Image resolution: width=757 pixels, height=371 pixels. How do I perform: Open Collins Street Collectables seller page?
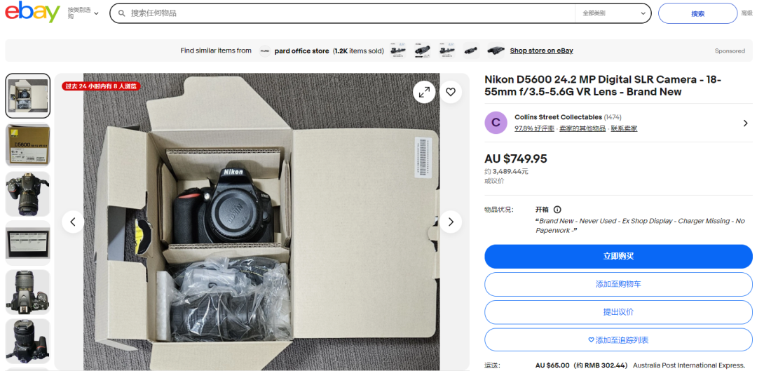click(558, 117)
